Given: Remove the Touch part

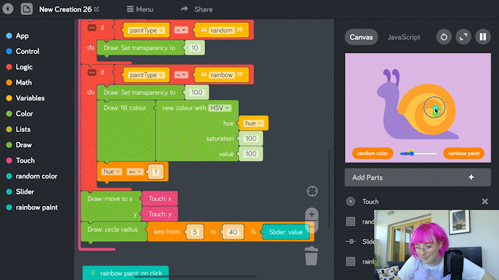Looking at the screenshot, I should [x=485, y=202].
